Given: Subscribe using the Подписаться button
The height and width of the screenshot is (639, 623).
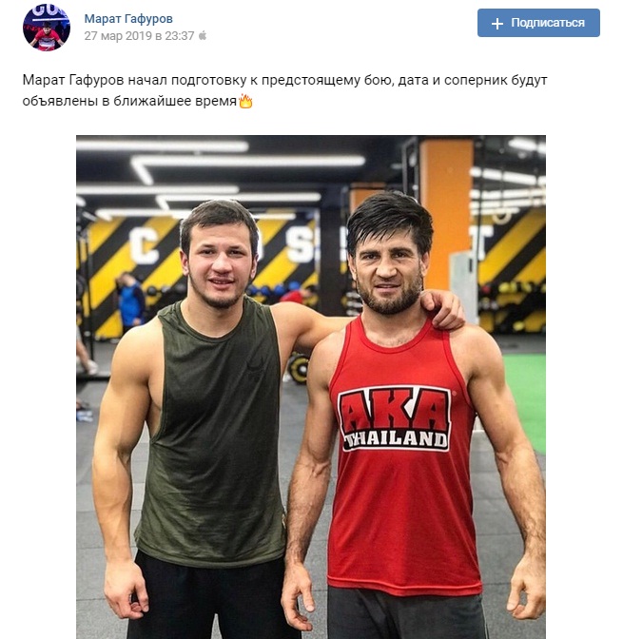Looking at the screenshot, I should point(538,23).
